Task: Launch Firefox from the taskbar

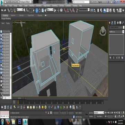Action: 8,122
